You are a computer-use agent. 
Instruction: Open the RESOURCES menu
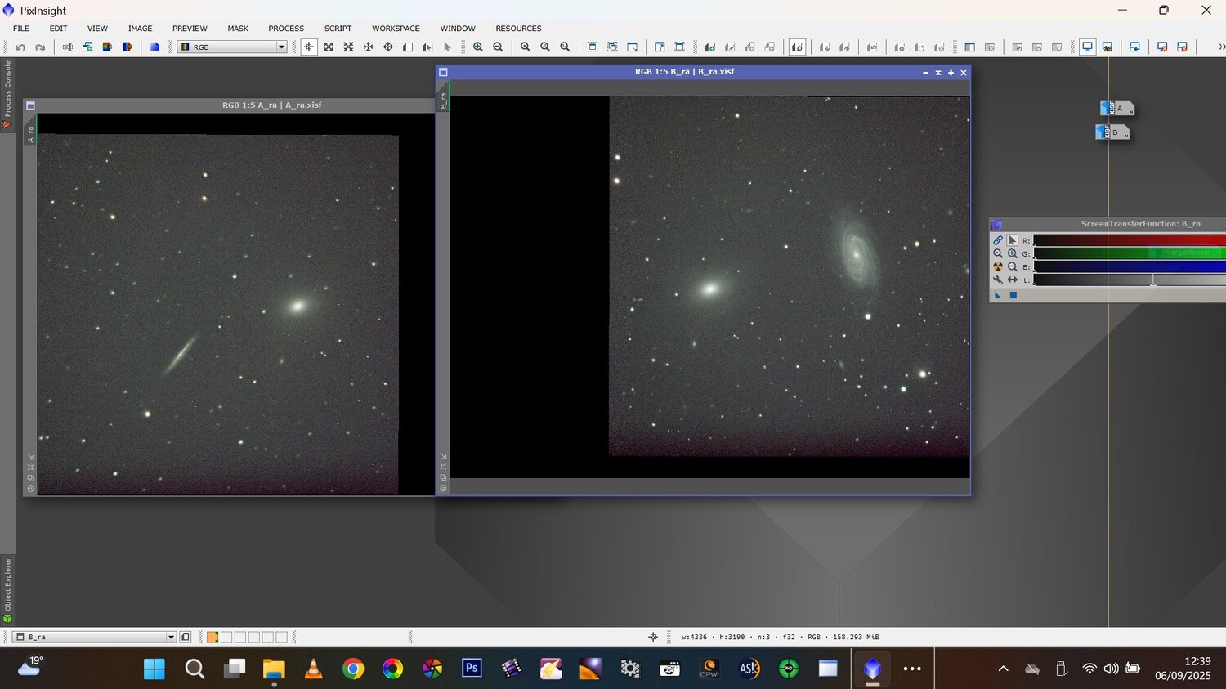518,29
